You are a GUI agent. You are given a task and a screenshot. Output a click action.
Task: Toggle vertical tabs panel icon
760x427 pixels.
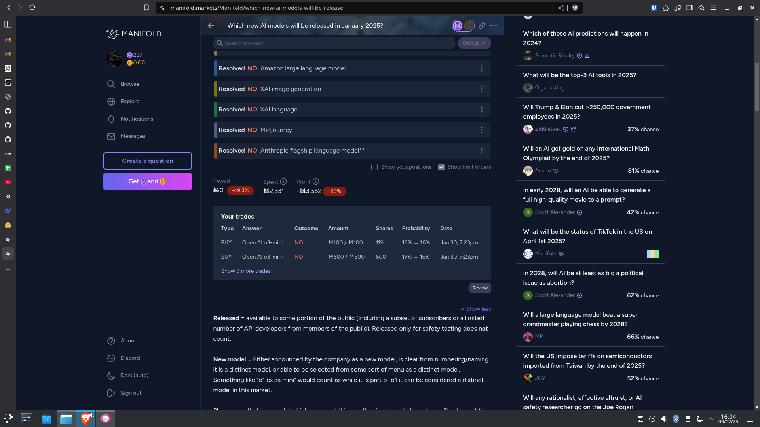tap(8, 24)
